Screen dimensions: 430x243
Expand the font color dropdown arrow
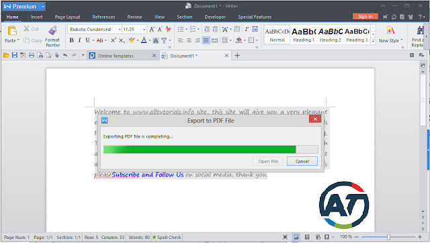click(x=150, y=40)
